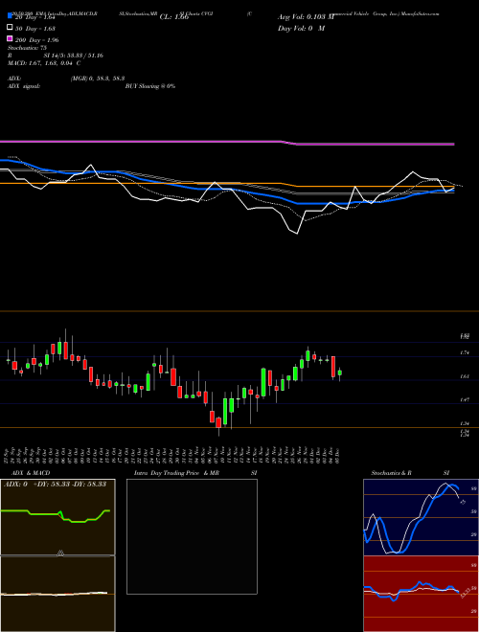Click the 'Day Vol: 0 M' text

[x=301, y=28]
